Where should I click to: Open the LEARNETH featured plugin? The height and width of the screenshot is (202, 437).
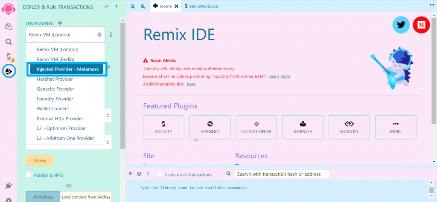[303, 127]
